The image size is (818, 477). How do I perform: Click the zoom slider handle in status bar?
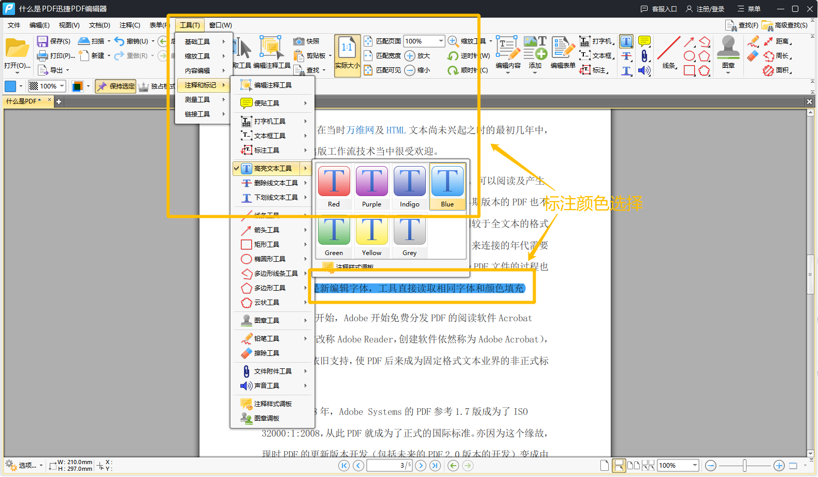(x=744, y=466)
